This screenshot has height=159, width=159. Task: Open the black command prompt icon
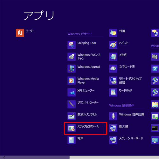pos(155,128)
